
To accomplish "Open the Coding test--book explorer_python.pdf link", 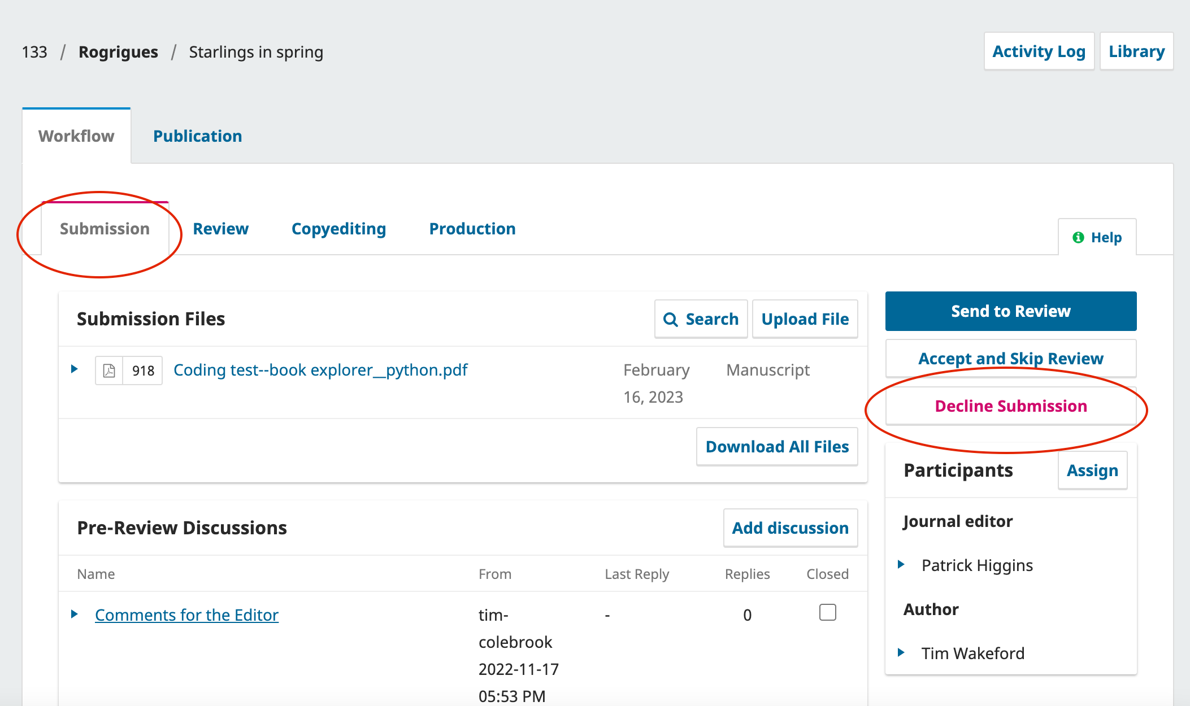I will pos(320,370).
